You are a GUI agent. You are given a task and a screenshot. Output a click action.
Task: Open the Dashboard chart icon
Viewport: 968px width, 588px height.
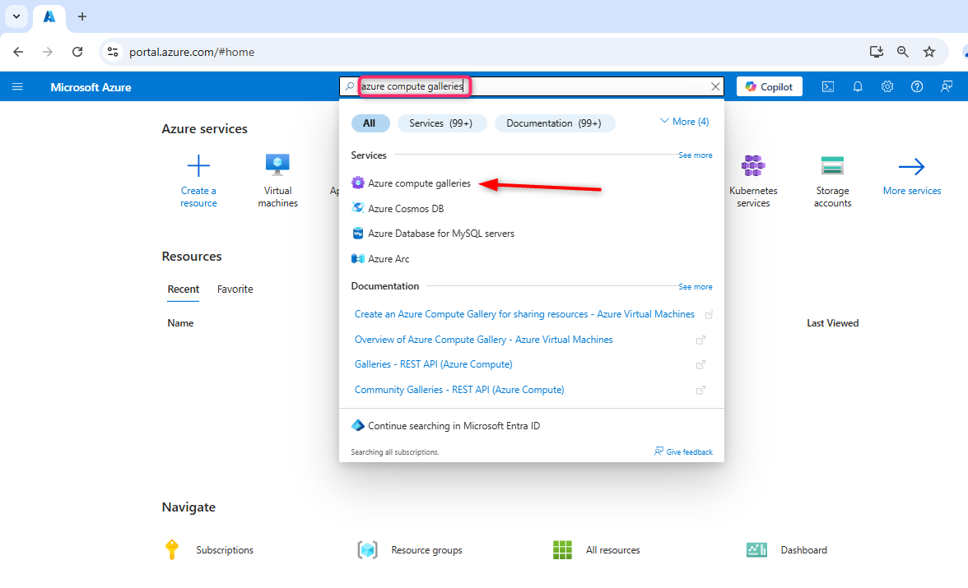(756, 549)
